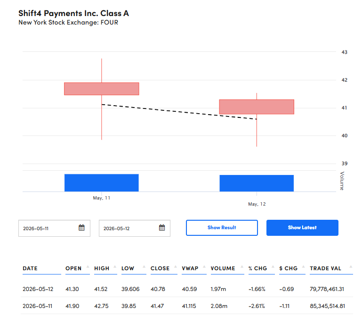Click dollar change -0.69

click(x=287, y=289)
